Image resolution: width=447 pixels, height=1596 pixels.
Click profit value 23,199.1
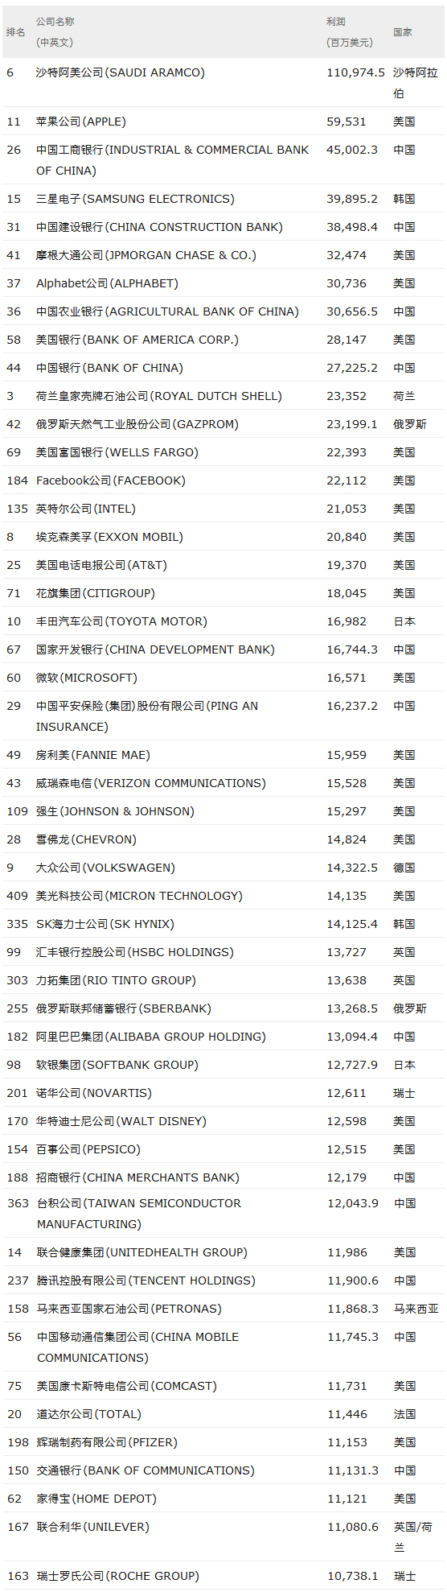[352, 424]
